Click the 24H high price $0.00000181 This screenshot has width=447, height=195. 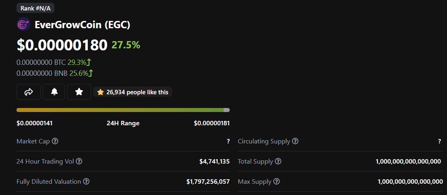click(x=212, y=123)
